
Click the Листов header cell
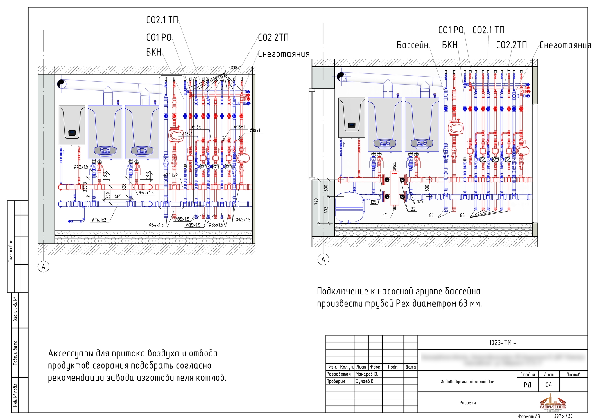coord(573,374)
